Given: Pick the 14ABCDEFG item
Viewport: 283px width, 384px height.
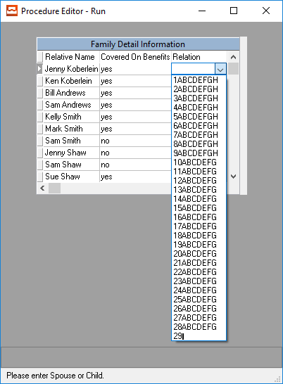Looking at the screenshot, I should coord(199,199).
